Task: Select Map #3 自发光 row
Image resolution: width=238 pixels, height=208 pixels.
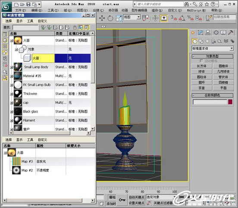Action: click(x=49, y=161)
